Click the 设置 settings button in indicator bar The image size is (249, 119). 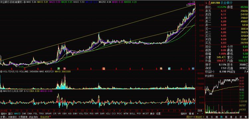click(x=158, y=114)
